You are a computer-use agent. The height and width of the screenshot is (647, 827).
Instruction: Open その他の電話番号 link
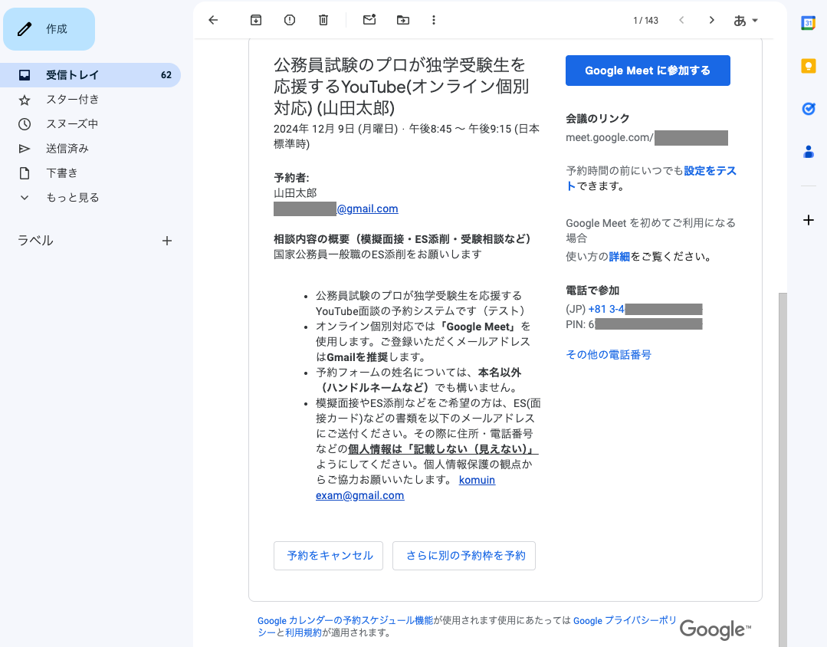pos(608,355)
